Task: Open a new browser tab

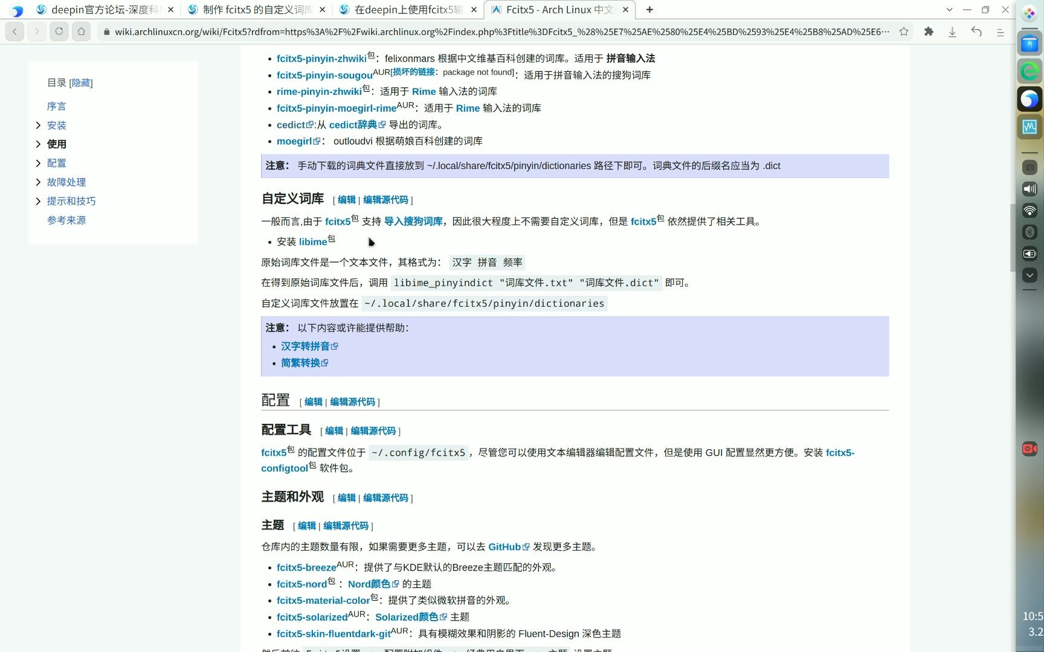Action: (x=649, y=10)
